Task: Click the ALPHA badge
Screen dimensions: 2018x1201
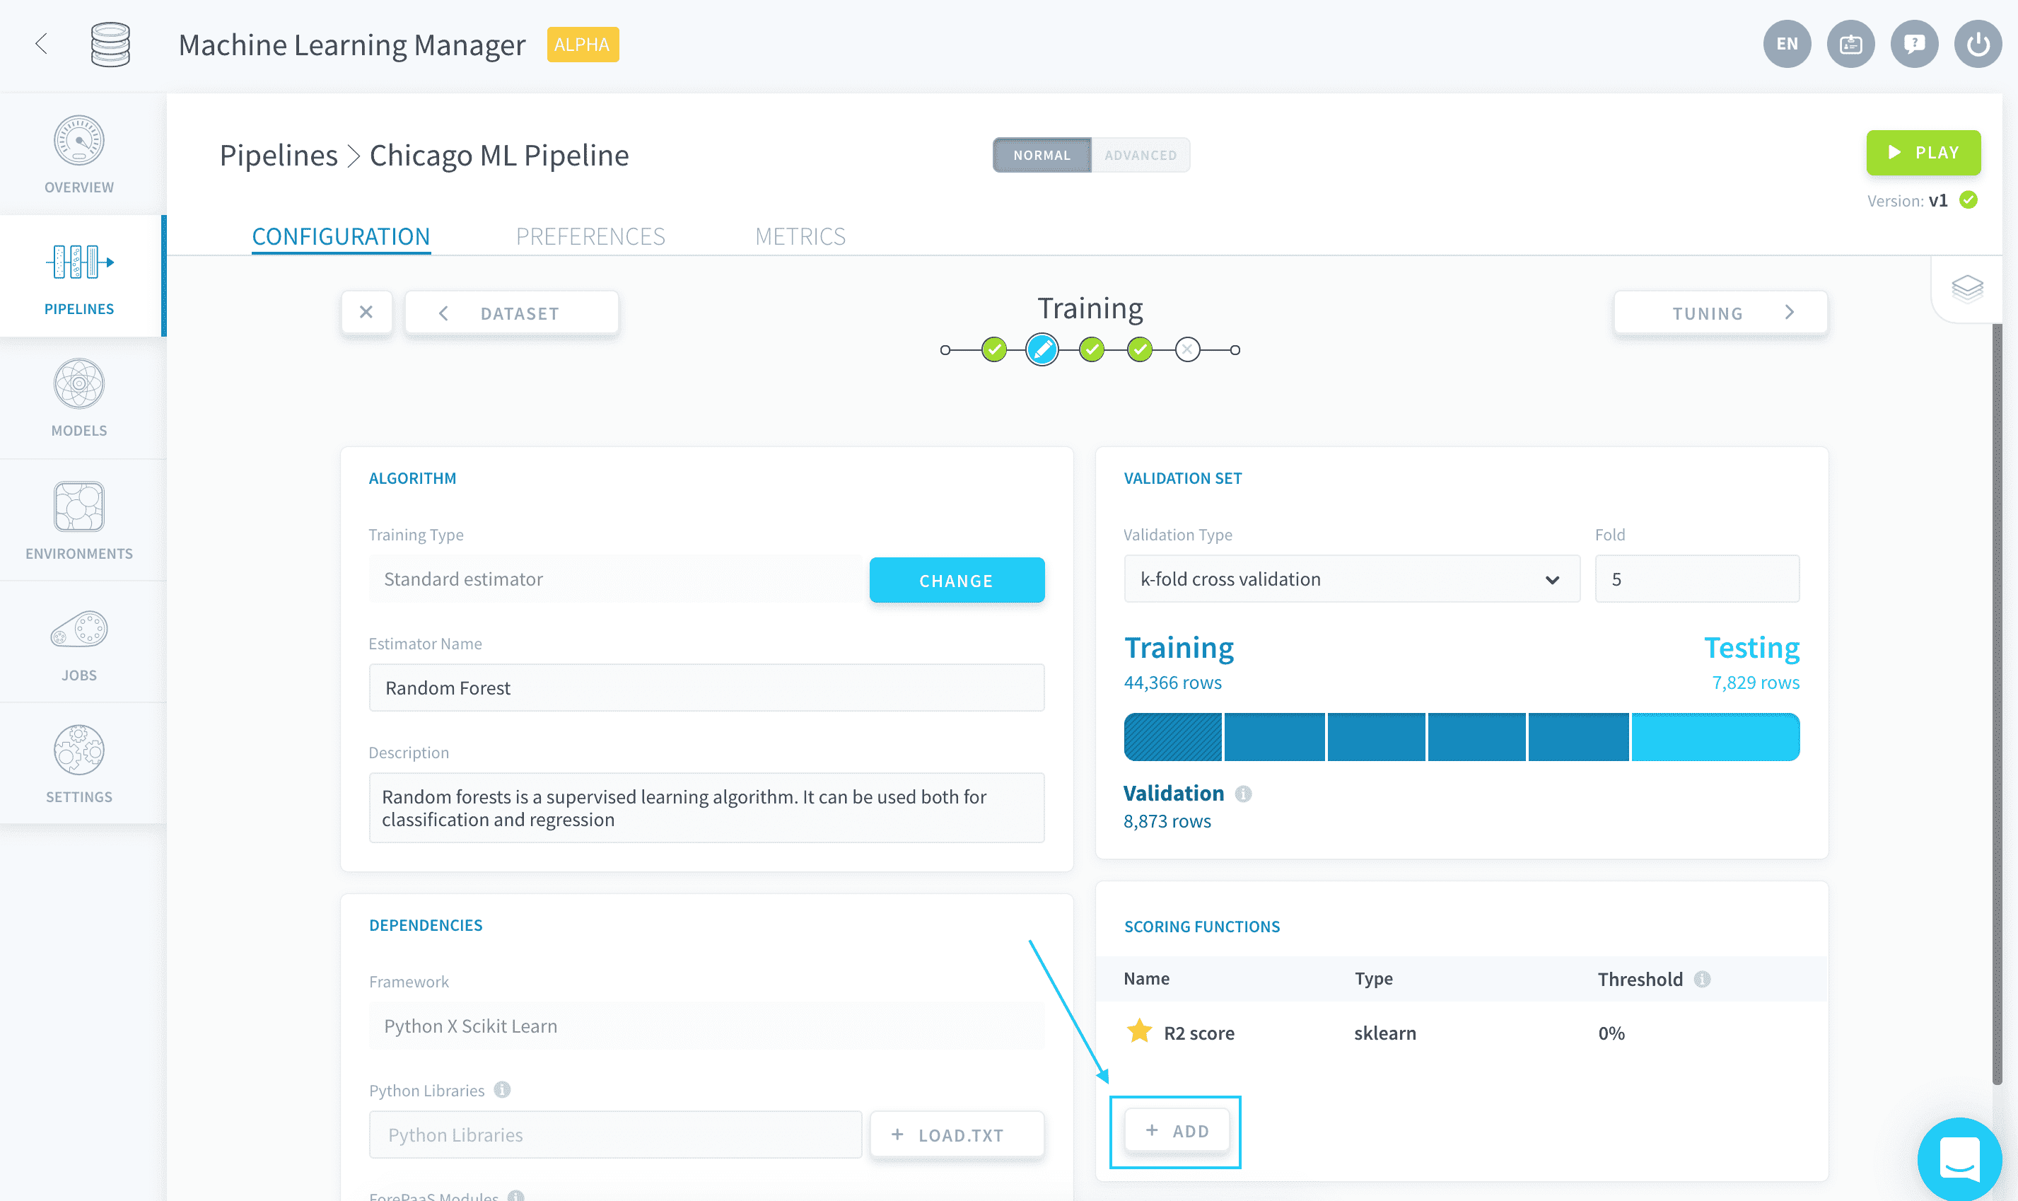Action: [583, 45]
